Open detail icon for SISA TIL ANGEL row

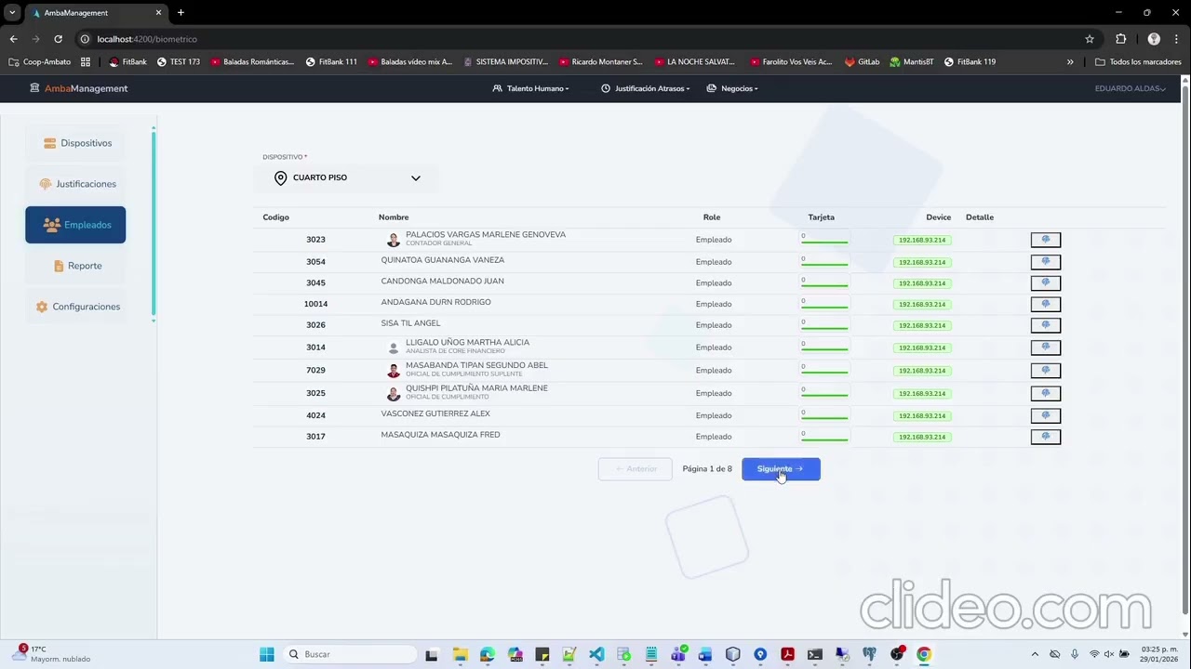(x=1045, y=325)
